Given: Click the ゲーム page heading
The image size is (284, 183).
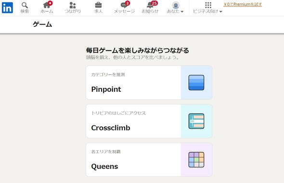Looking at the screenshot, I should pos(42,24).
